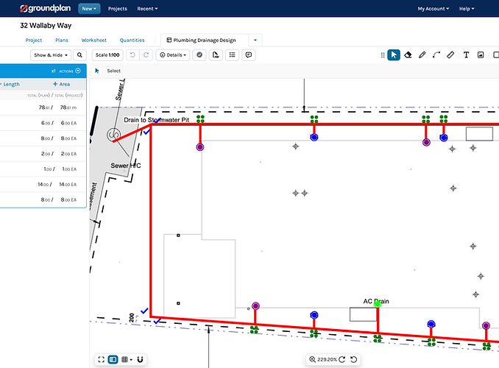Open the list view icon button

click(233, 55)
